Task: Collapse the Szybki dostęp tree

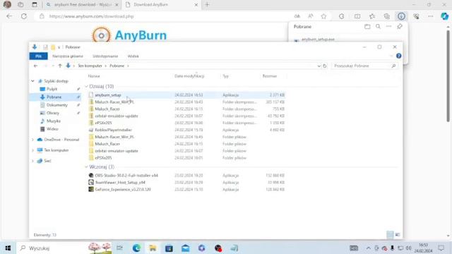Action: point(32,81)
